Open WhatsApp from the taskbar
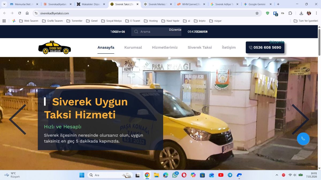Image resolution: width=321 pixels, height=180 pixels. tap(175, 175)
